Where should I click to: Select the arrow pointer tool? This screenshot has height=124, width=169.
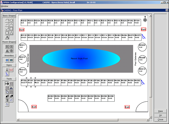(x=7, y=83)
